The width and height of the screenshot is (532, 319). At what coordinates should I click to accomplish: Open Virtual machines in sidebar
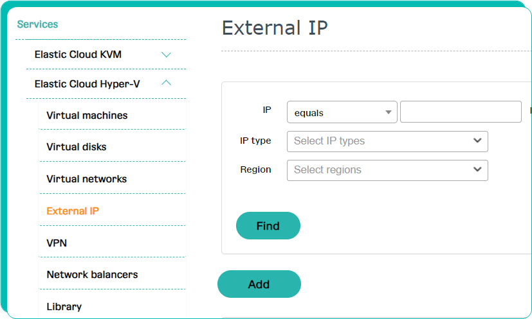(87, 116)
